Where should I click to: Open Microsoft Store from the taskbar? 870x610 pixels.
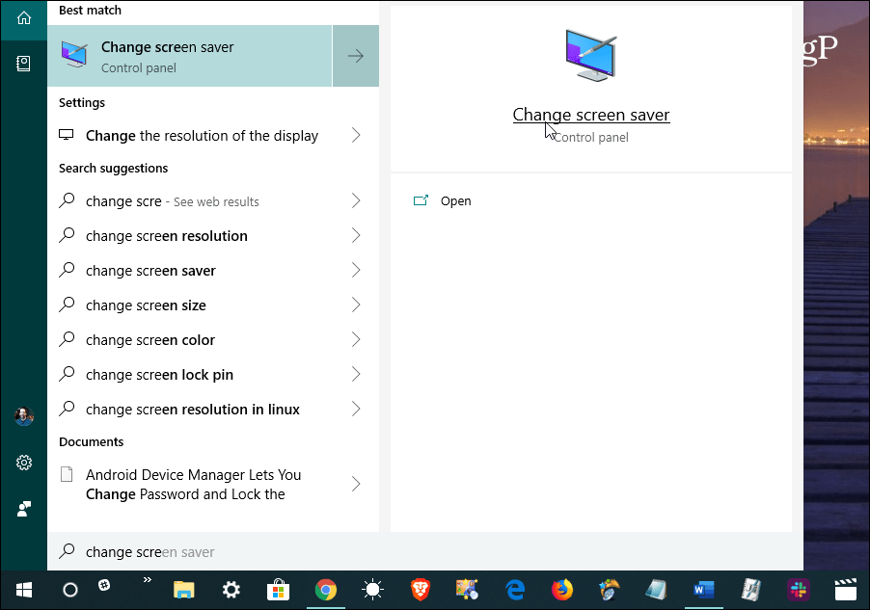pos(279,590)
